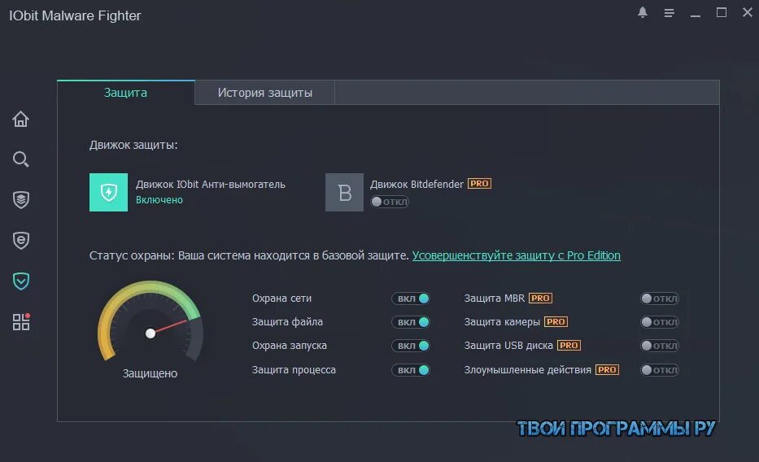The height and width of the screenshot is (462, 759).
Task: Click the Движок Bitdefender label
Action: (x=417, y=185)
